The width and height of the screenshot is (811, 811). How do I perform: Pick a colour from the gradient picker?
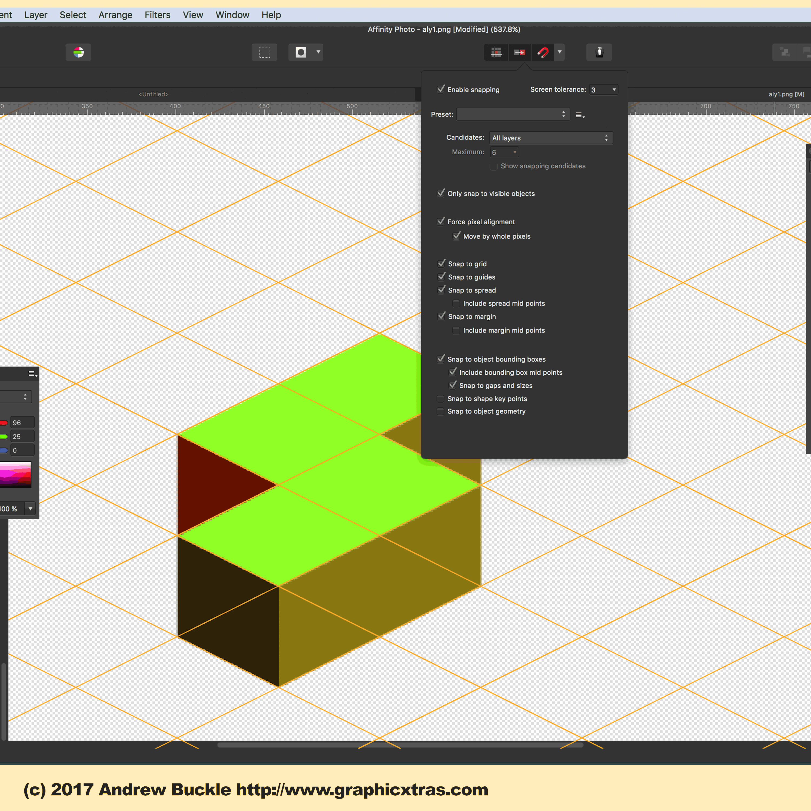tap(15, 475)
